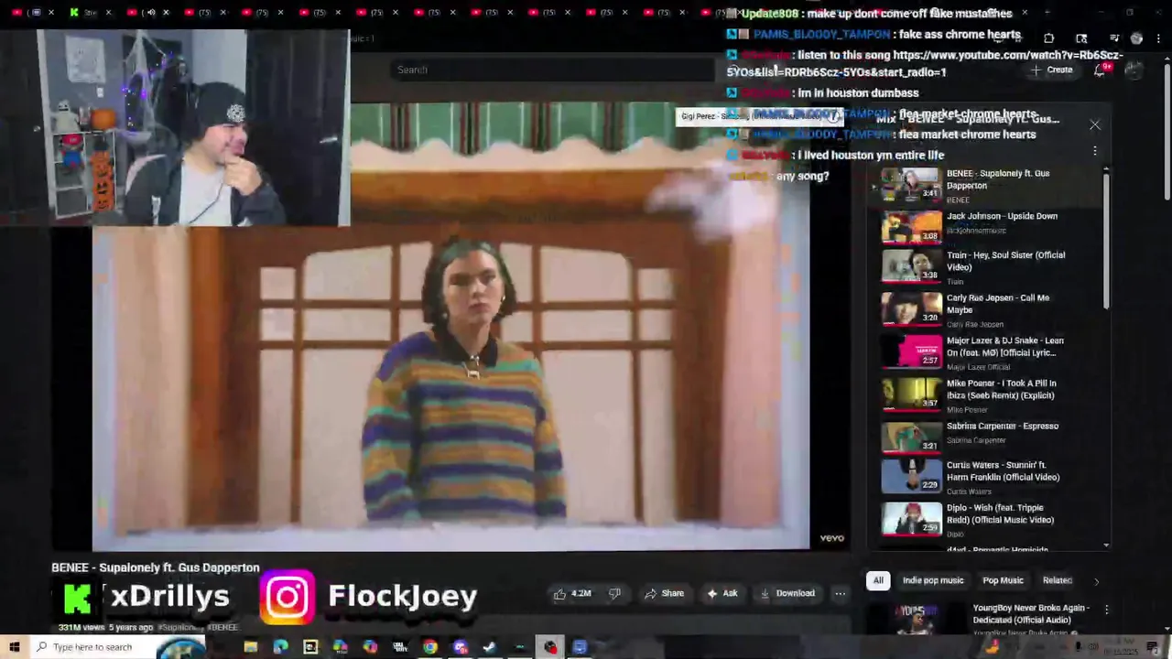Close the Mix playlist panel
The width and height of the screenshot is (1172, 659).
[1095, 124]
